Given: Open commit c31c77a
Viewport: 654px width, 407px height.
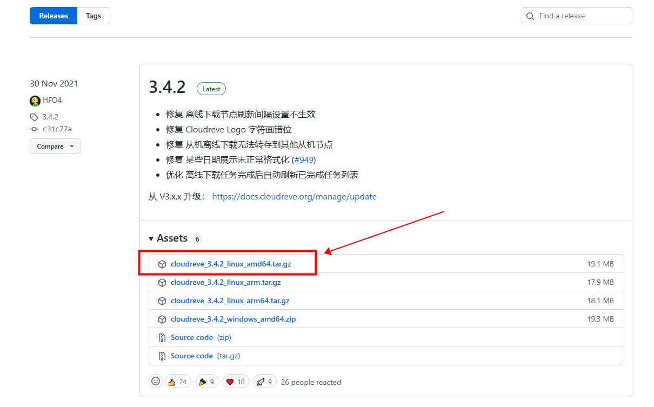Looking at the screenshot, I should [57, 129].
